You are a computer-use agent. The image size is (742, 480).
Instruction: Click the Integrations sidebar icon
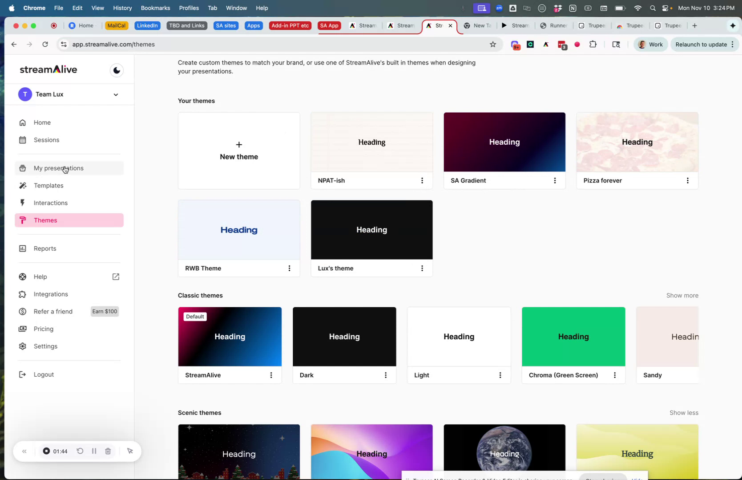click(22, 294)
